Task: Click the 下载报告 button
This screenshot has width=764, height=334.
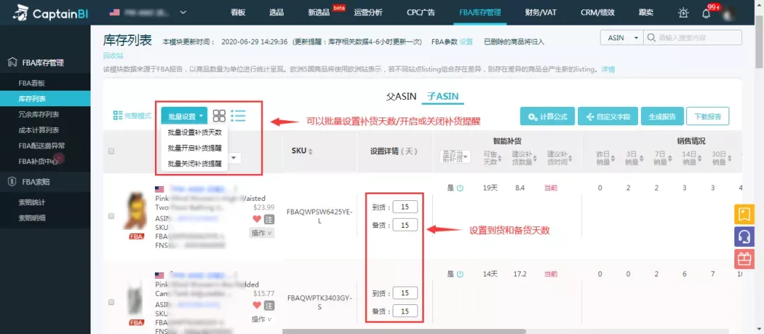Action: (x=707, y=117)
